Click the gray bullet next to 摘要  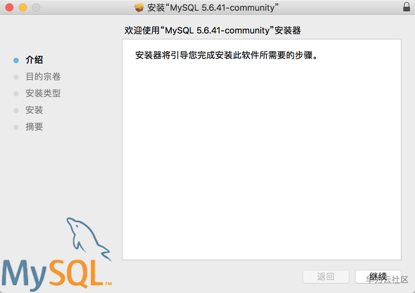pos(16,127)
